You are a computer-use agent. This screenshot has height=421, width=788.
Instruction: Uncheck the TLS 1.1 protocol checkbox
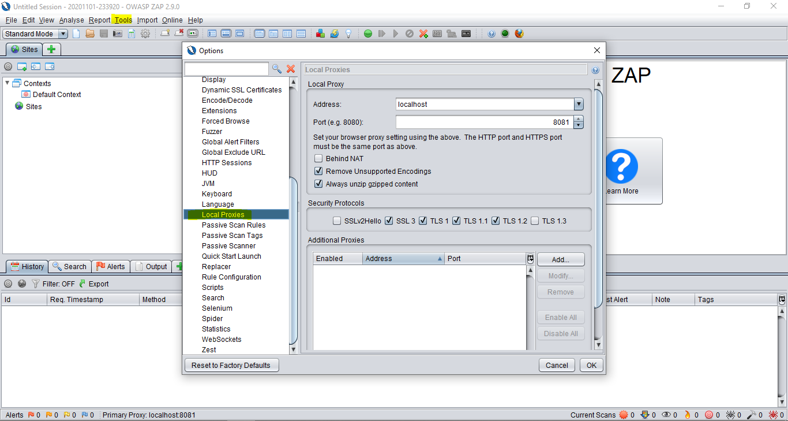456,221
